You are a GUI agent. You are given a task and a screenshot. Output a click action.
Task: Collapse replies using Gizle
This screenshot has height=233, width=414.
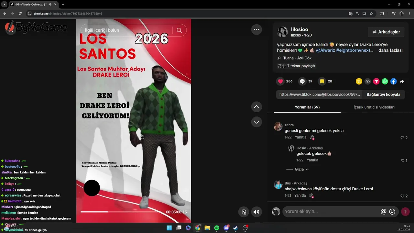point(302,169)
